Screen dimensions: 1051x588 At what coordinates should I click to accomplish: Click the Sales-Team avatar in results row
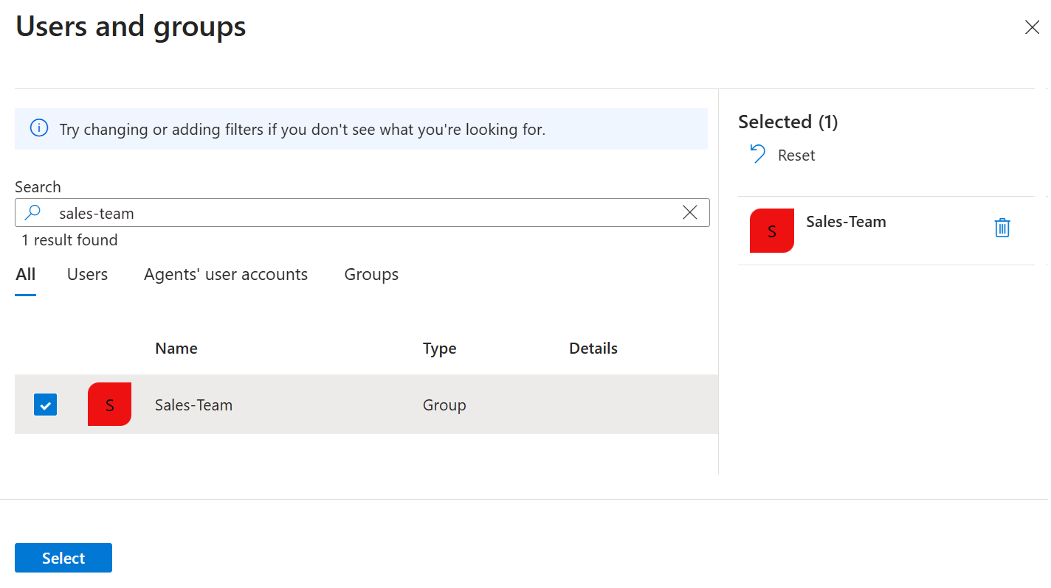click(x=109, y=405)
